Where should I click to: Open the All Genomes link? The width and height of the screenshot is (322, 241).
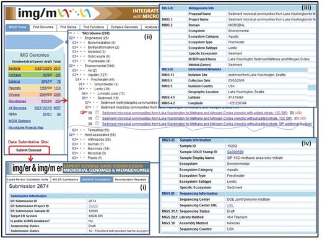tap(17, 108)
